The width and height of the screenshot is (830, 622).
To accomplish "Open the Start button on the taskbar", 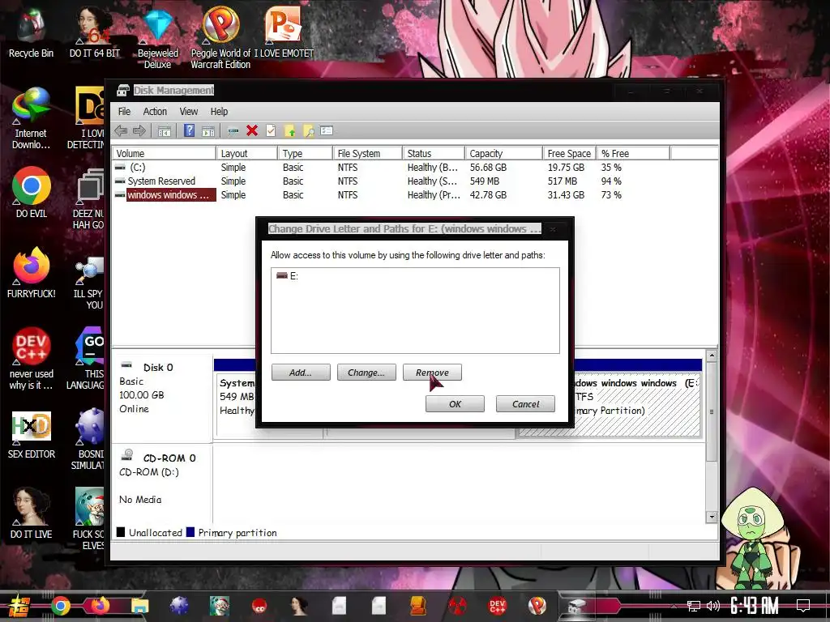I will coord(19,606).
